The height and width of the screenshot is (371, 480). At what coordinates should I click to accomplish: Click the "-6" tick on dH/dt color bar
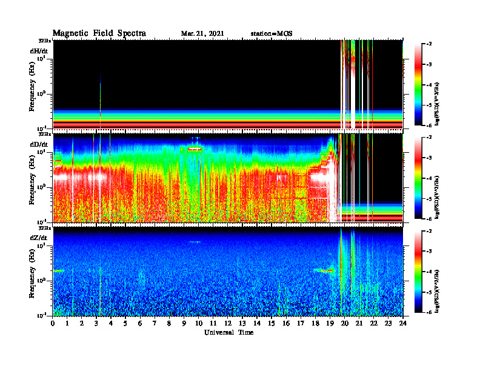430,125
